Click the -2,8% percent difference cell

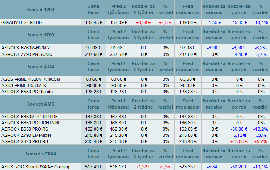(x=260, y=135)
